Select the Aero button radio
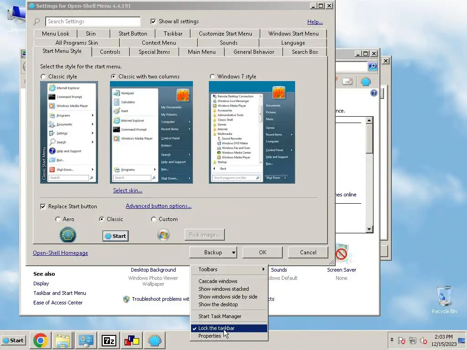This screenshot has width=467, height=350. (x=57, y=219)
